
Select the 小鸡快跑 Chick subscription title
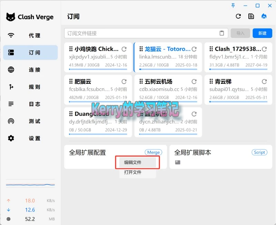(x=97, y=49)
